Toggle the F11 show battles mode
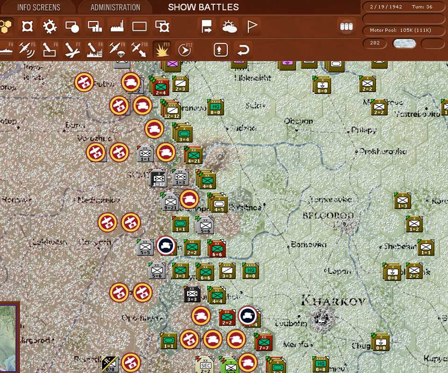448x373 pixels. pos(162,50)
